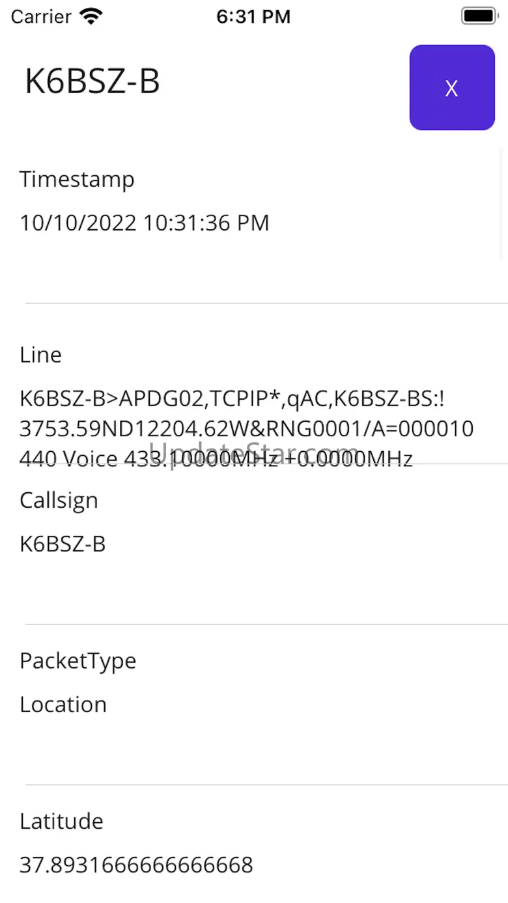The image size is (508, 903).
Task: Select the 37.8931666666666668 latitude value
Action: (x=136, y=865)
